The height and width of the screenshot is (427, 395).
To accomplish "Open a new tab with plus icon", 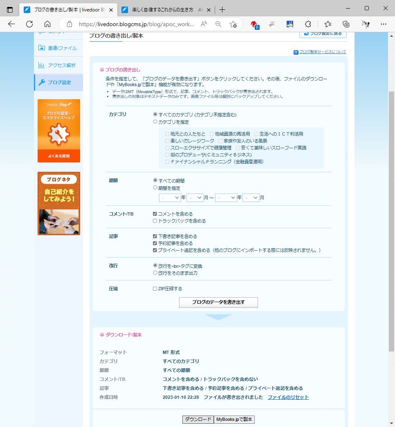I will point(222,10).
